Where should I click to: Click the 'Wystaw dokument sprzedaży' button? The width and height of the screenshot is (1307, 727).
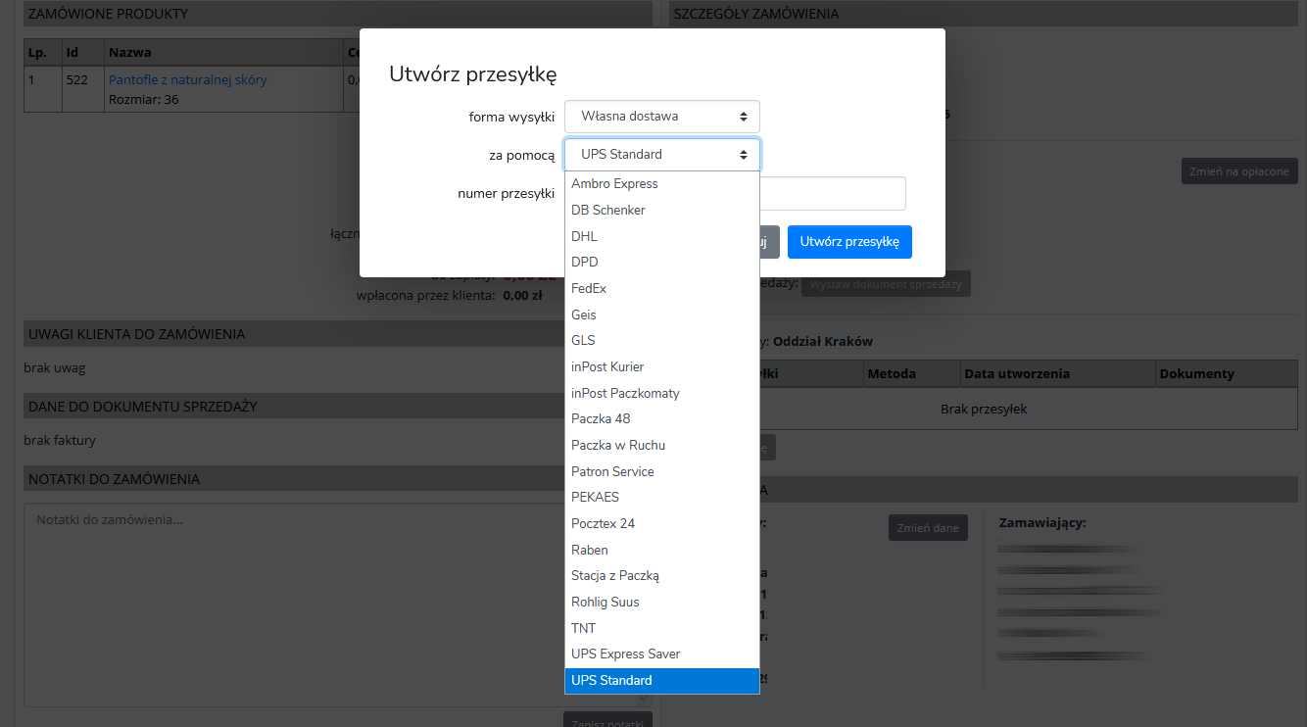tap(886, 284)
